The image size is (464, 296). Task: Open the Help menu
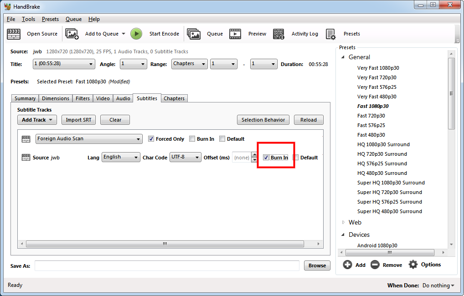[94, 19]
